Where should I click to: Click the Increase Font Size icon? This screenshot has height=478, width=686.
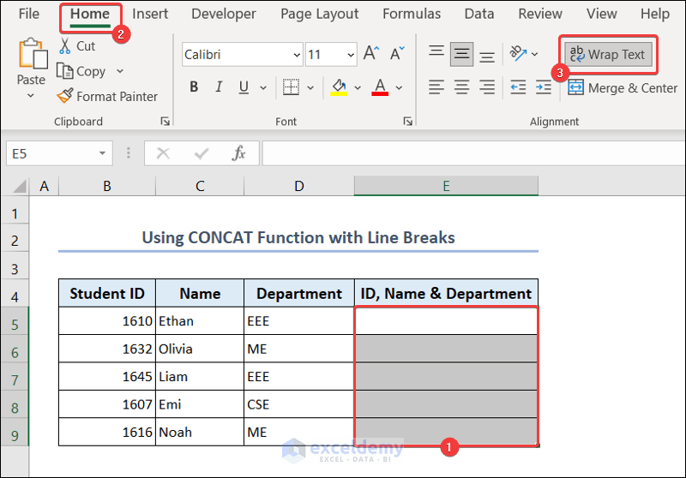point(370,54)
